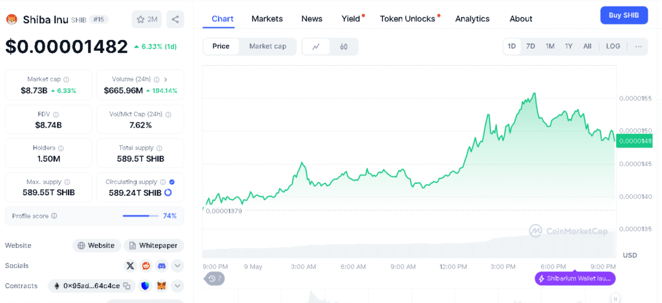Click the Holders info icon
The width and height of the screenshot is (662, 303).
[61, 148]
